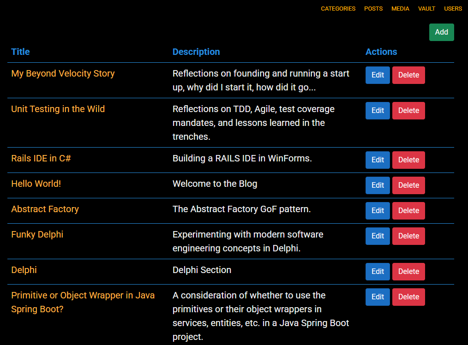Delete the Primitive or Object Wrapper entry
The height and width of the screenshot is (345, 468).
coord(408,297)
